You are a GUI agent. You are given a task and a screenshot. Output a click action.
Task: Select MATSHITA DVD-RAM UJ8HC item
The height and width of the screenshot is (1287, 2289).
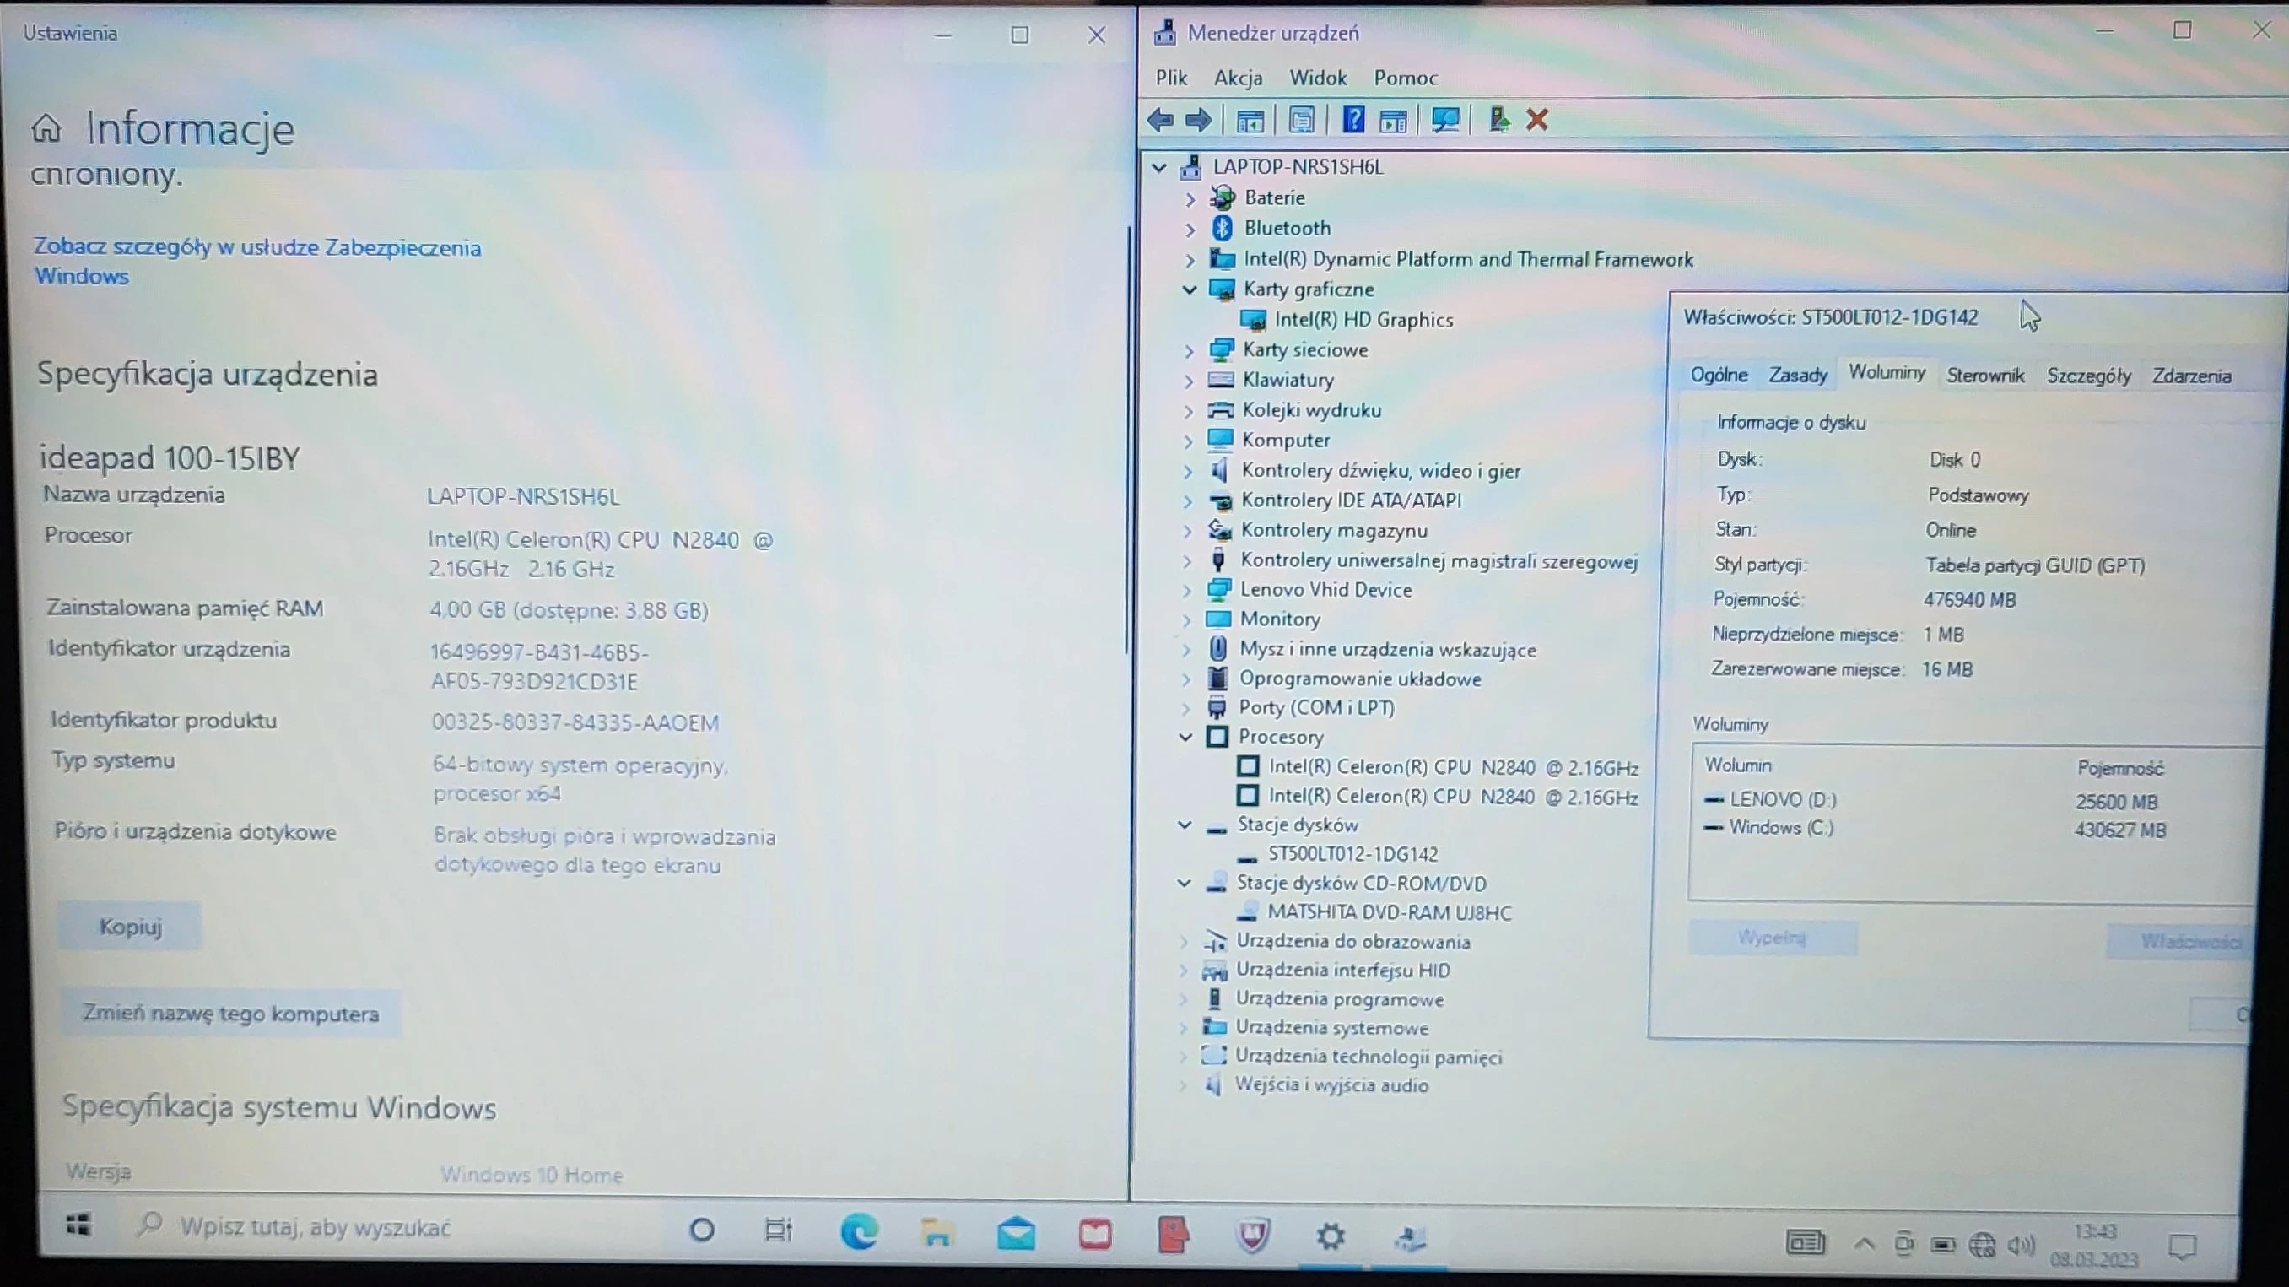click(x=1389, y=912)
